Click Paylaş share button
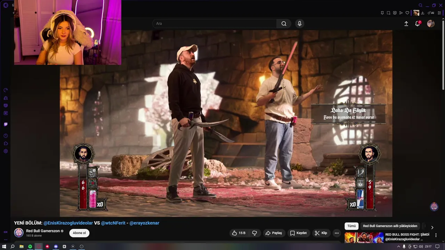The image size is (445, 250). 274,233
